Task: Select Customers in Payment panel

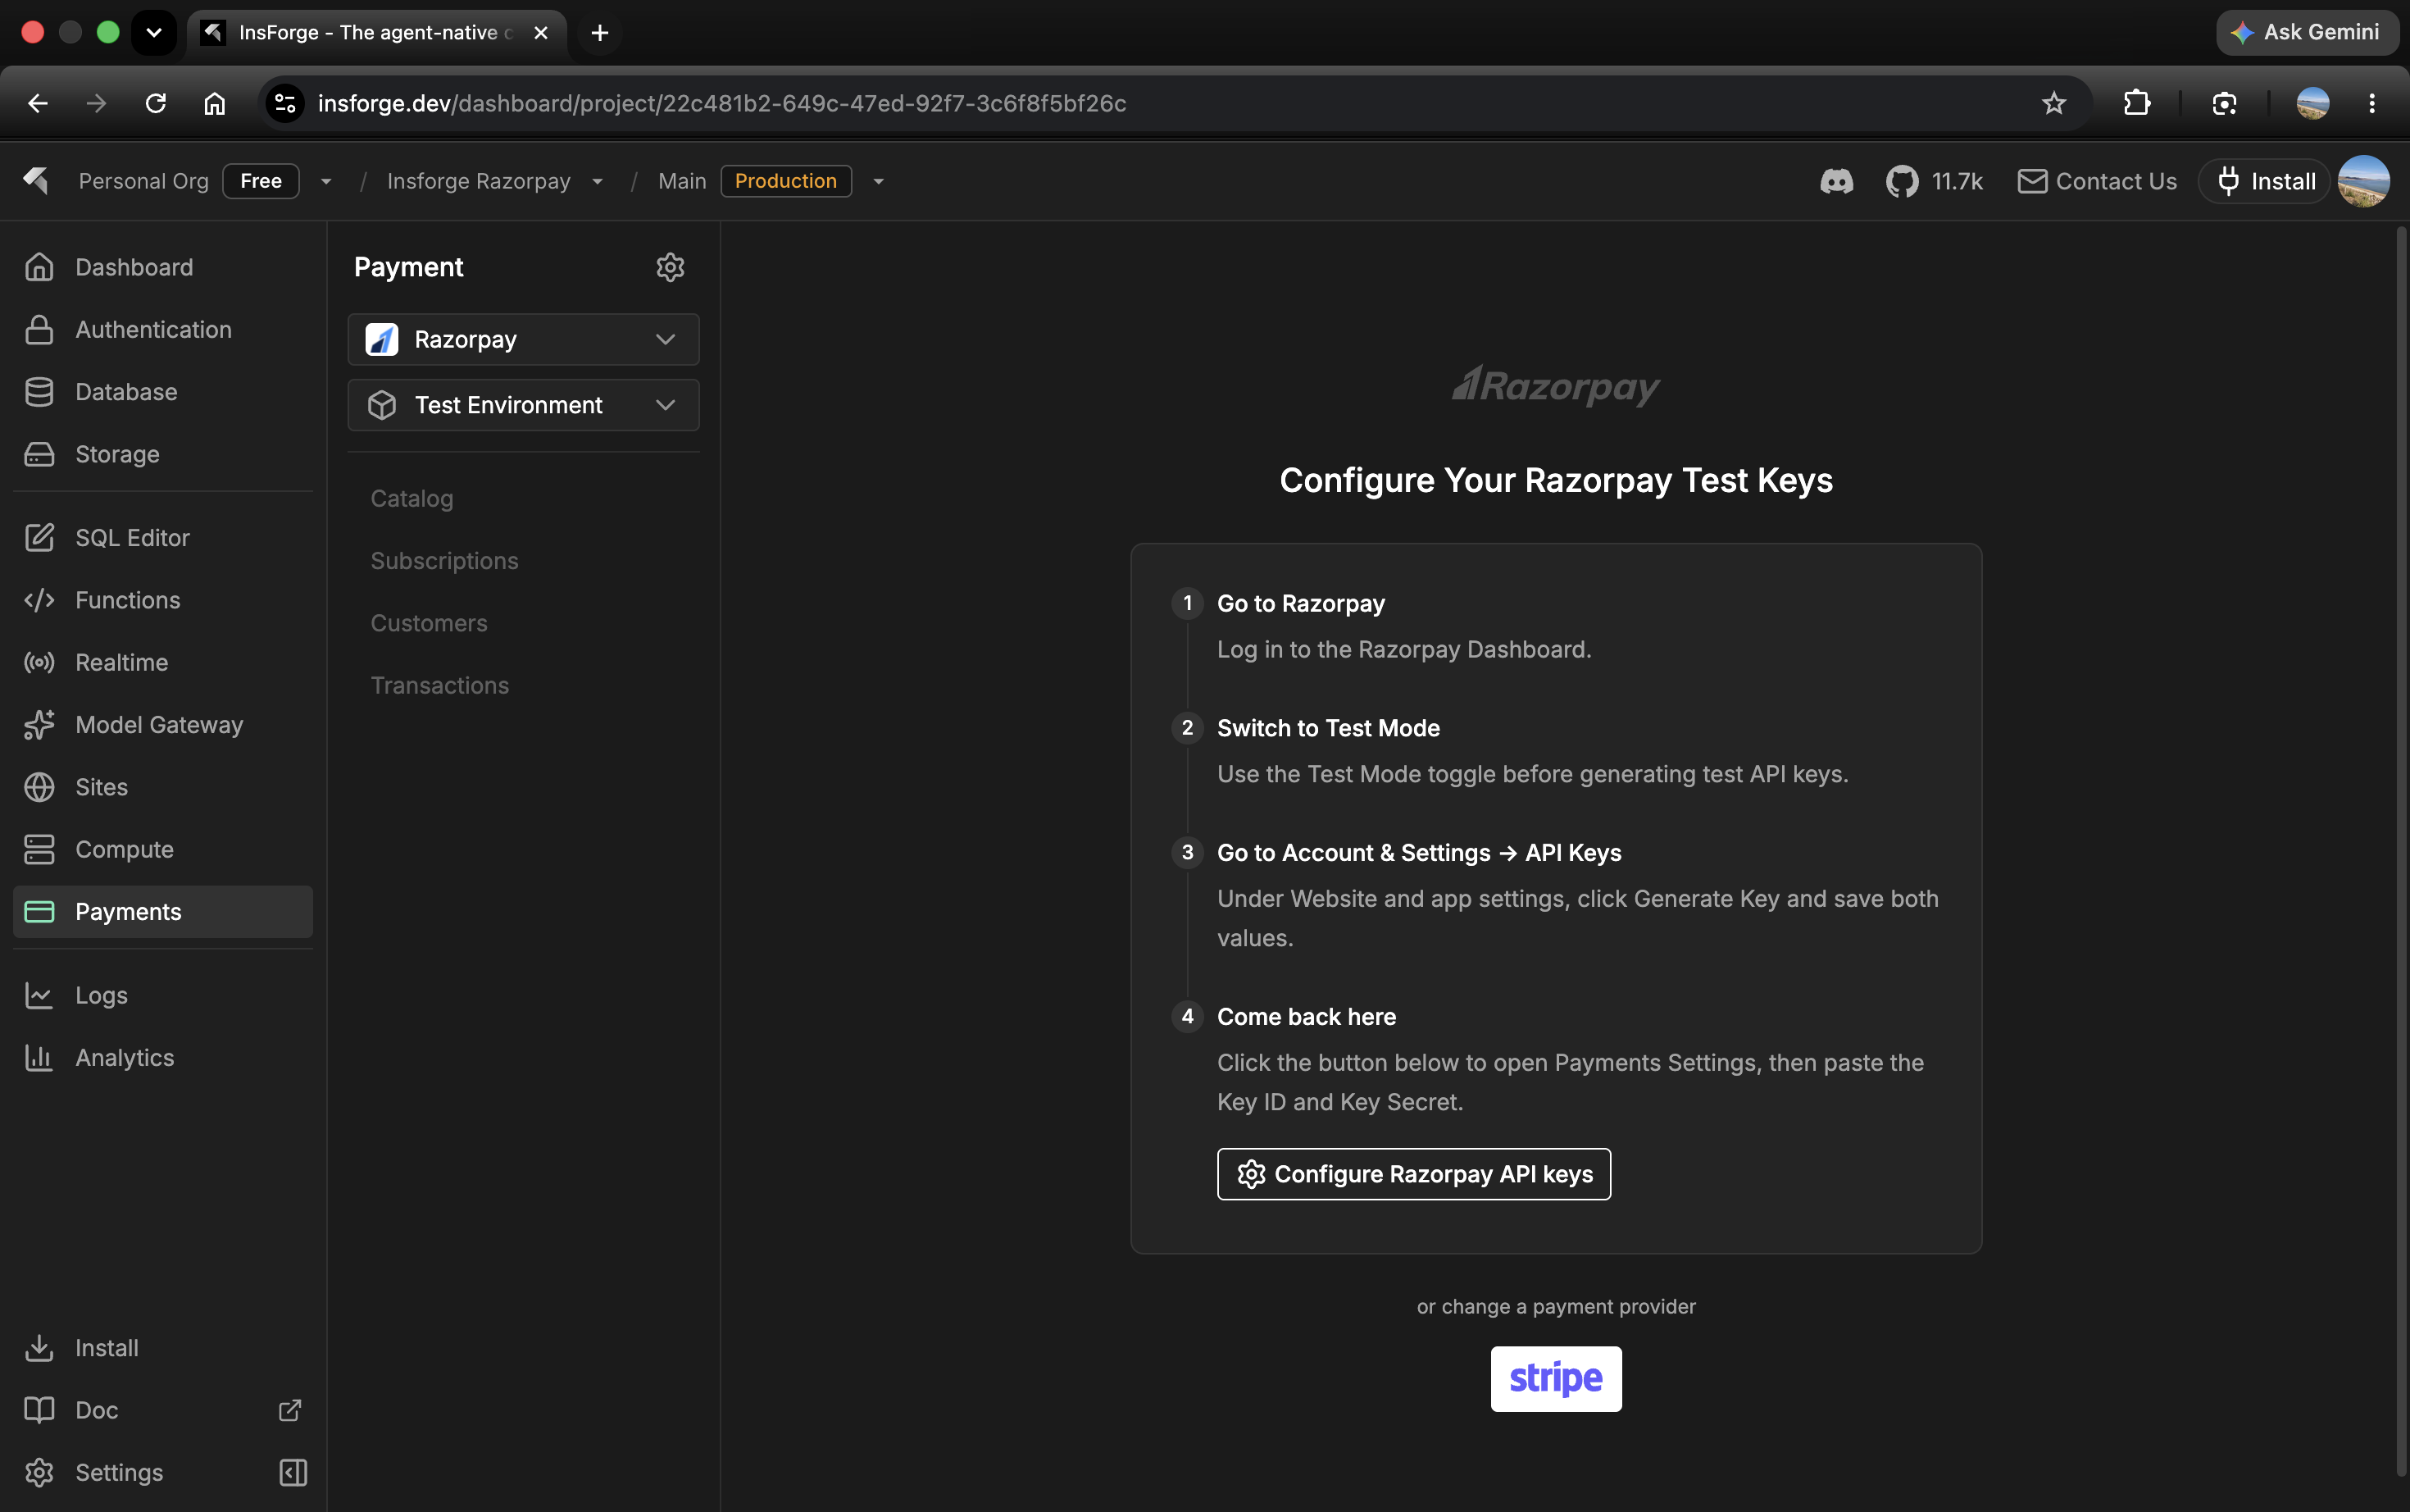Action: click(429, 623)
